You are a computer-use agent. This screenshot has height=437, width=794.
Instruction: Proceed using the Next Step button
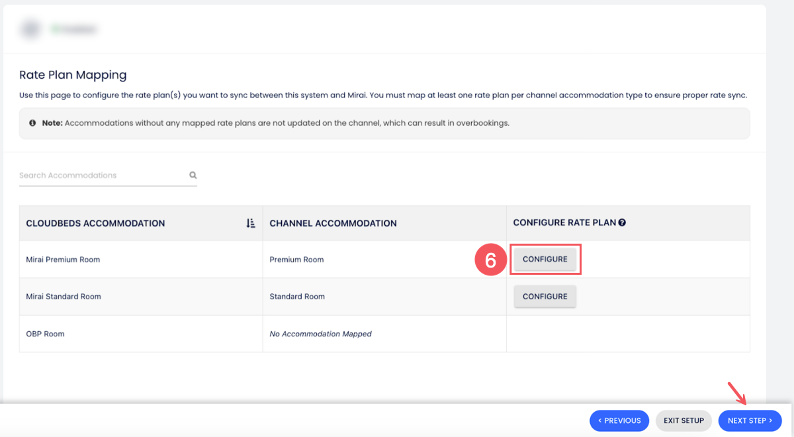coord(750,420)
